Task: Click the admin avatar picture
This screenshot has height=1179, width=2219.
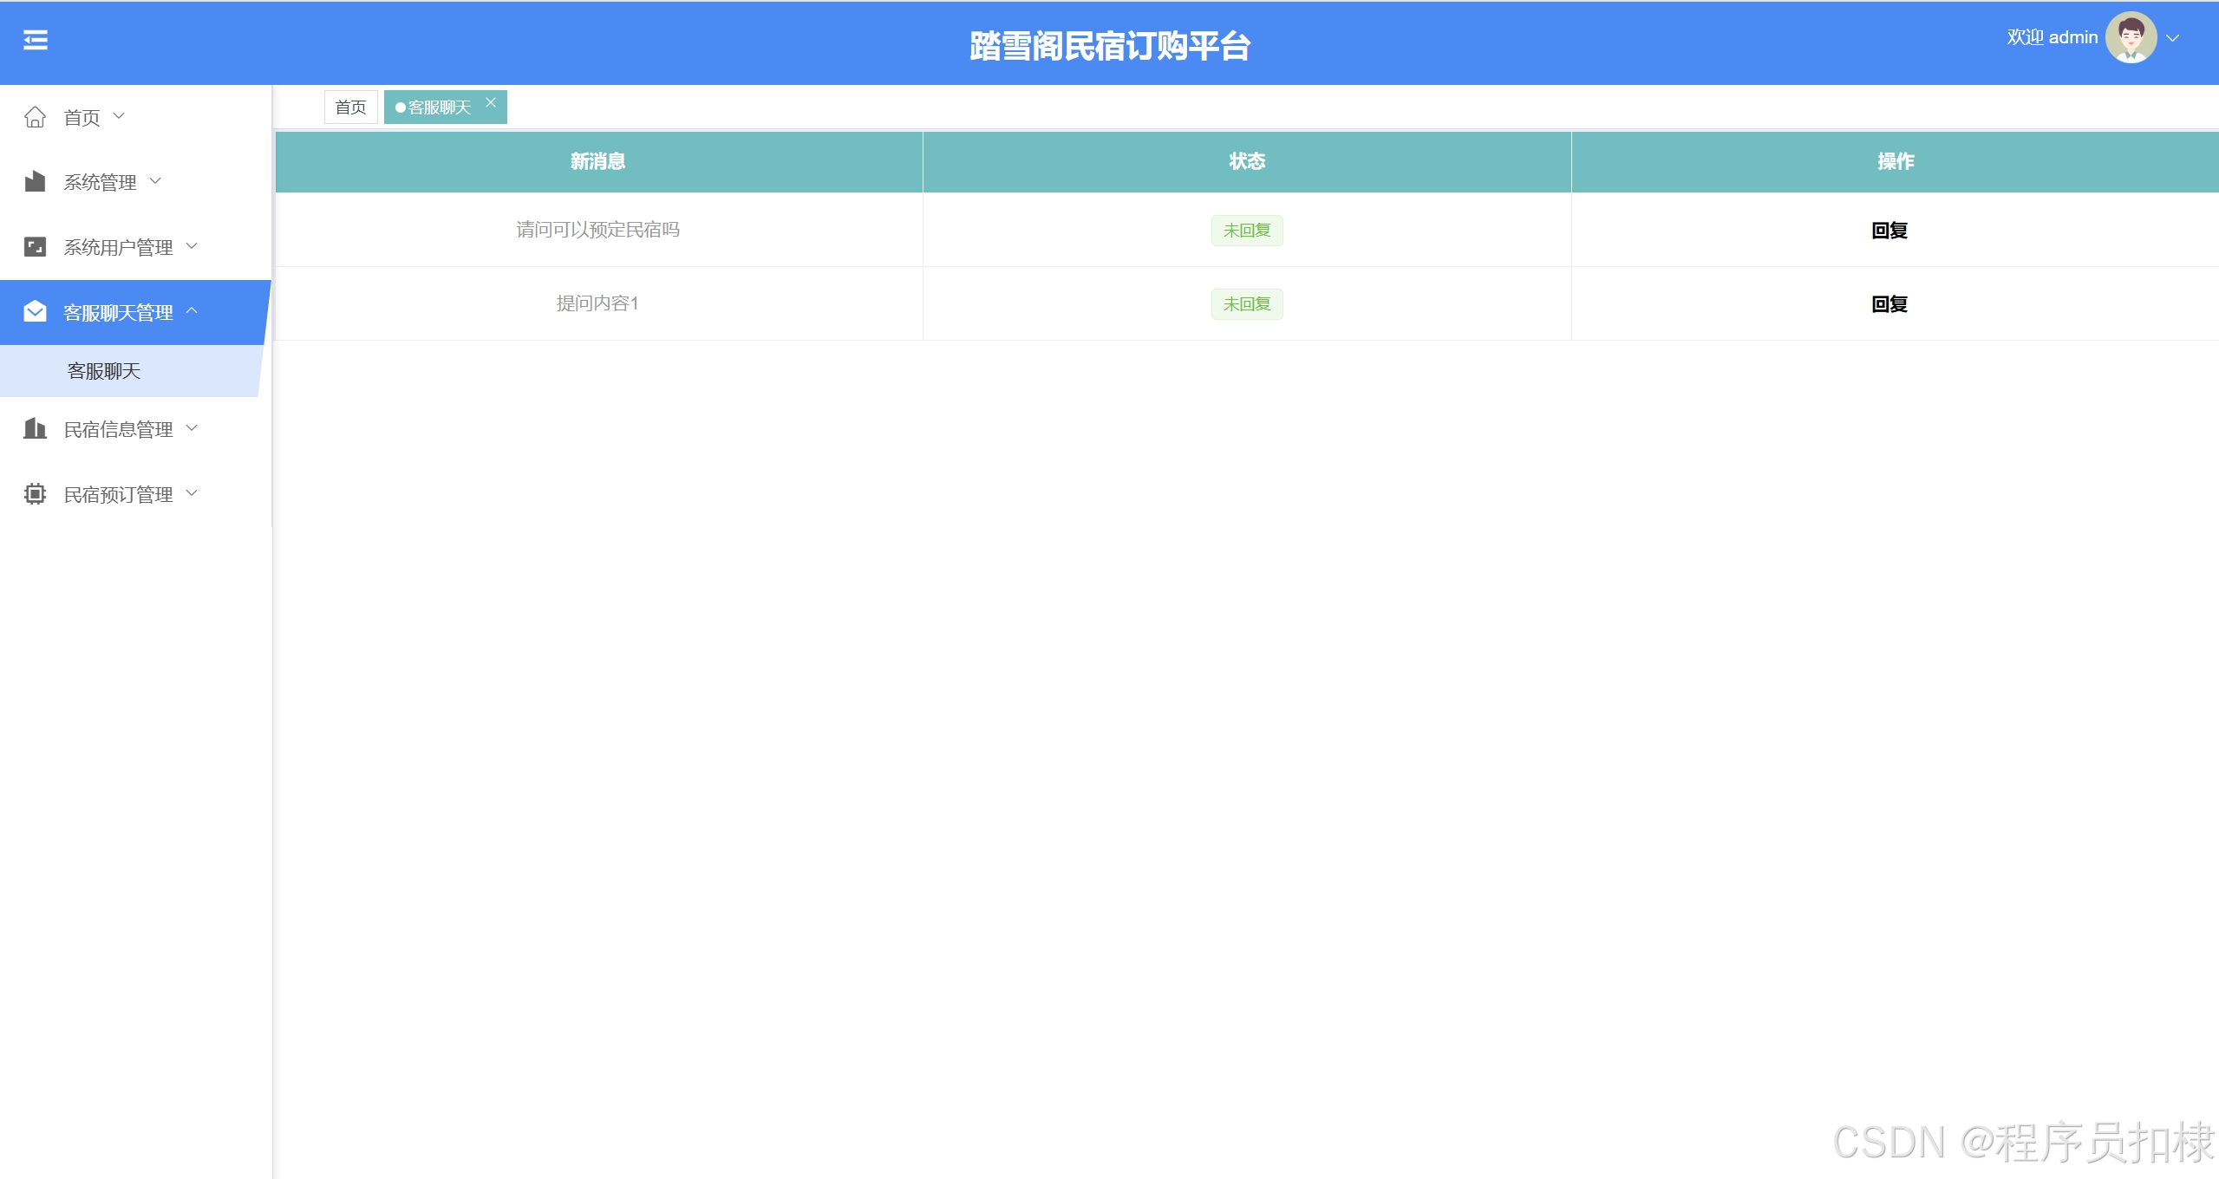Action: (x=2131, y=37)
